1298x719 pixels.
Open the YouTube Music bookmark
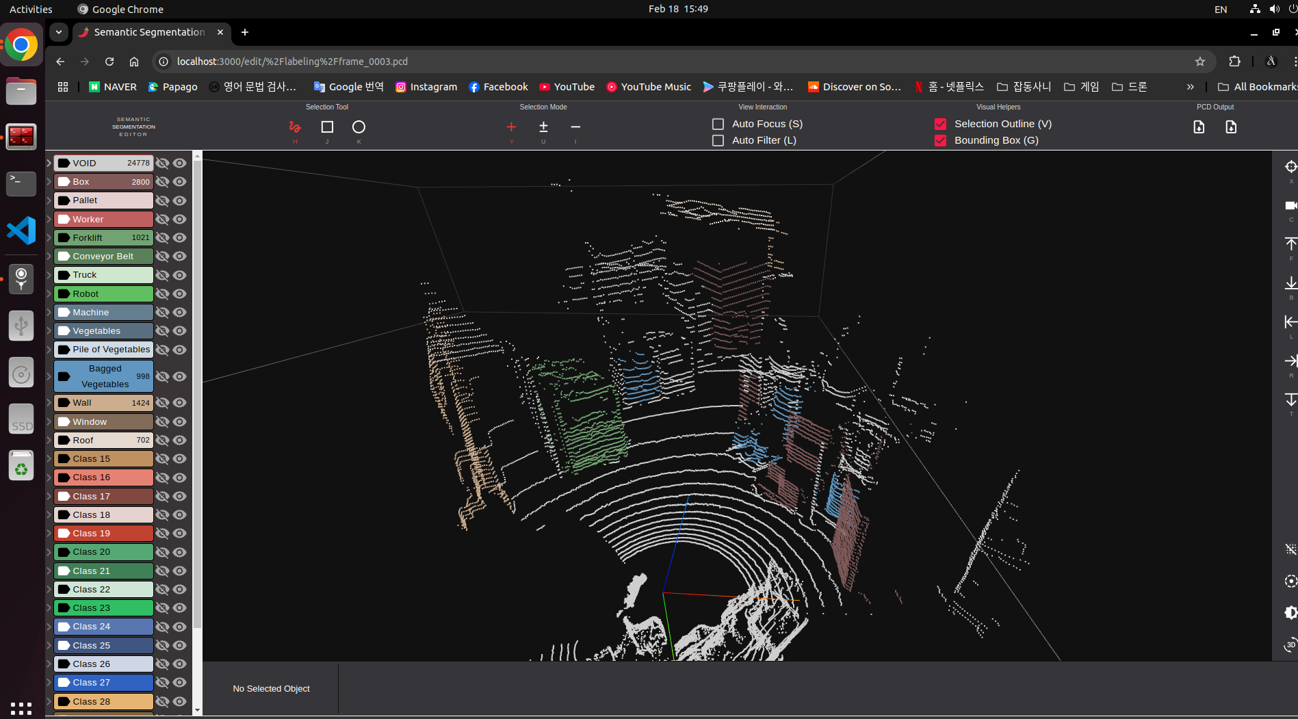coord(649,87)
